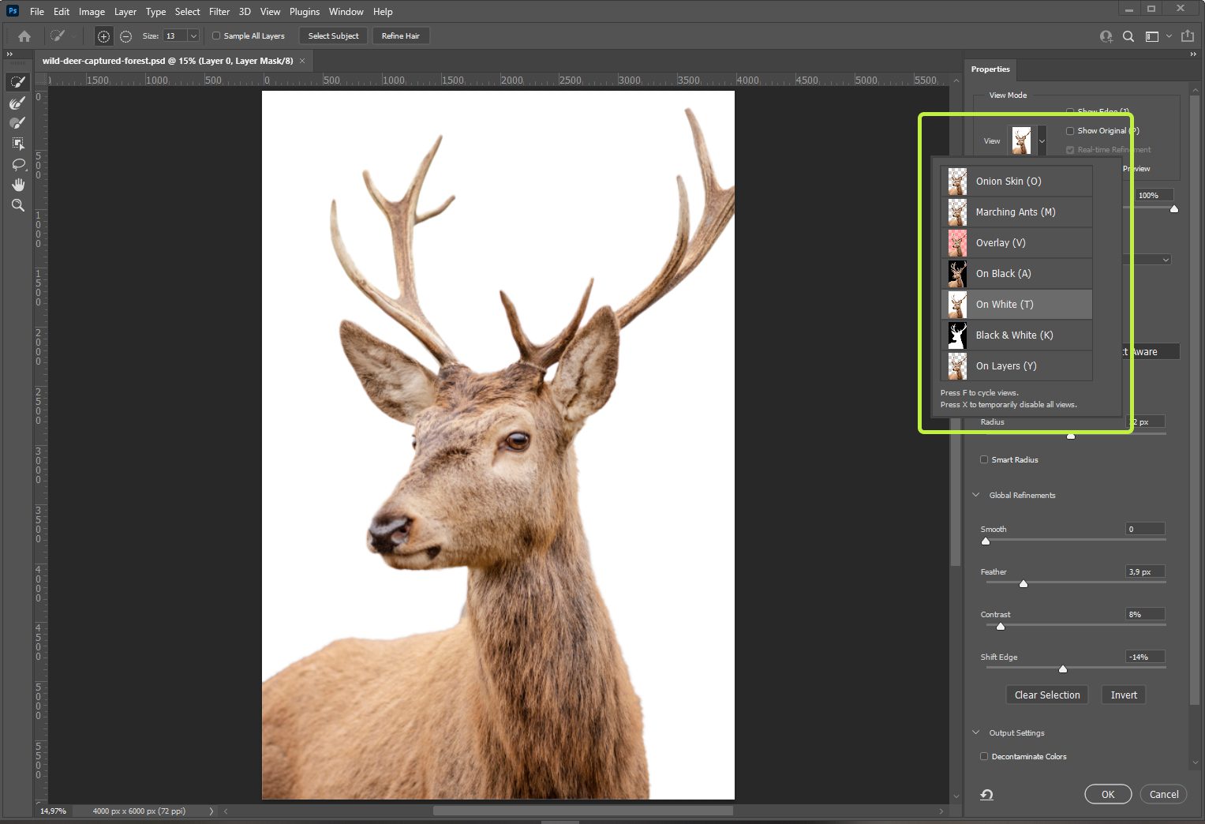1205x824 pixels.
Task: Close the wild-deer-captured-forest.psd tab
Action: click(x=302, y=61)
